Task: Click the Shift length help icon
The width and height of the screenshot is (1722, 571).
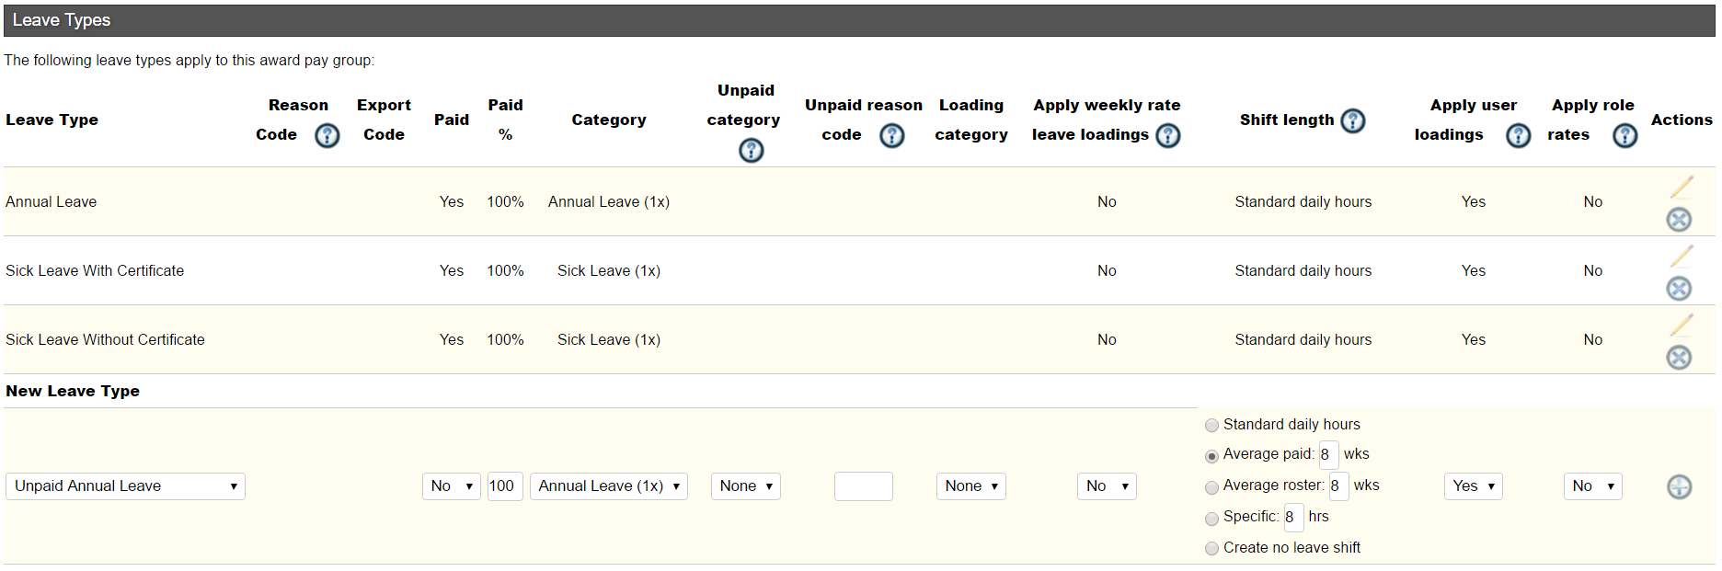Action: point(1352,120)
